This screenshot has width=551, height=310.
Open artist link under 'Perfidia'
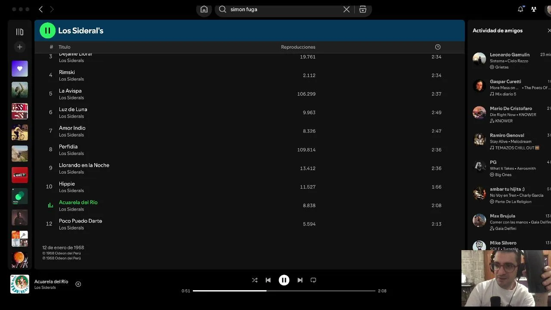click(x=71, y=153)
